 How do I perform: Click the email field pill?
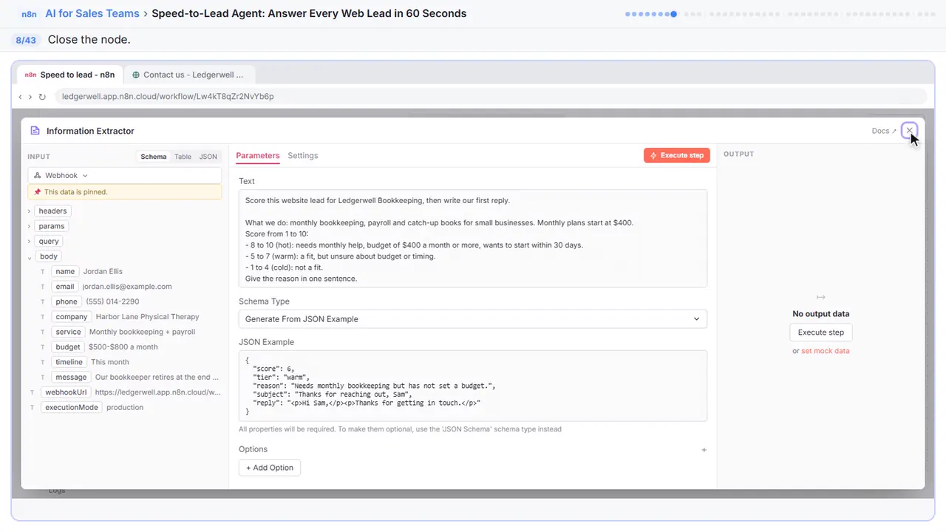click(x=65, y=287)
